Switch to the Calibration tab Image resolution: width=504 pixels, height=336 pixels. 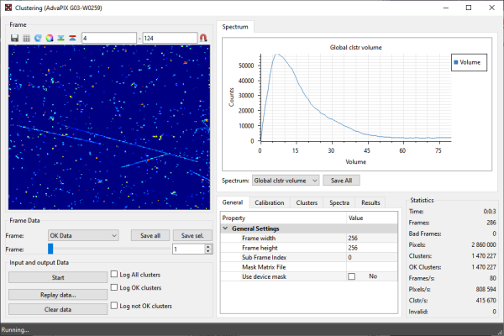[x=269, y=202]
